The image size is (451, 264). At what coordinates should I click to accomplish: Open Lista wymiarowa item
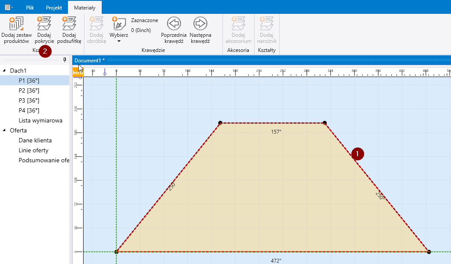[40, 120]
